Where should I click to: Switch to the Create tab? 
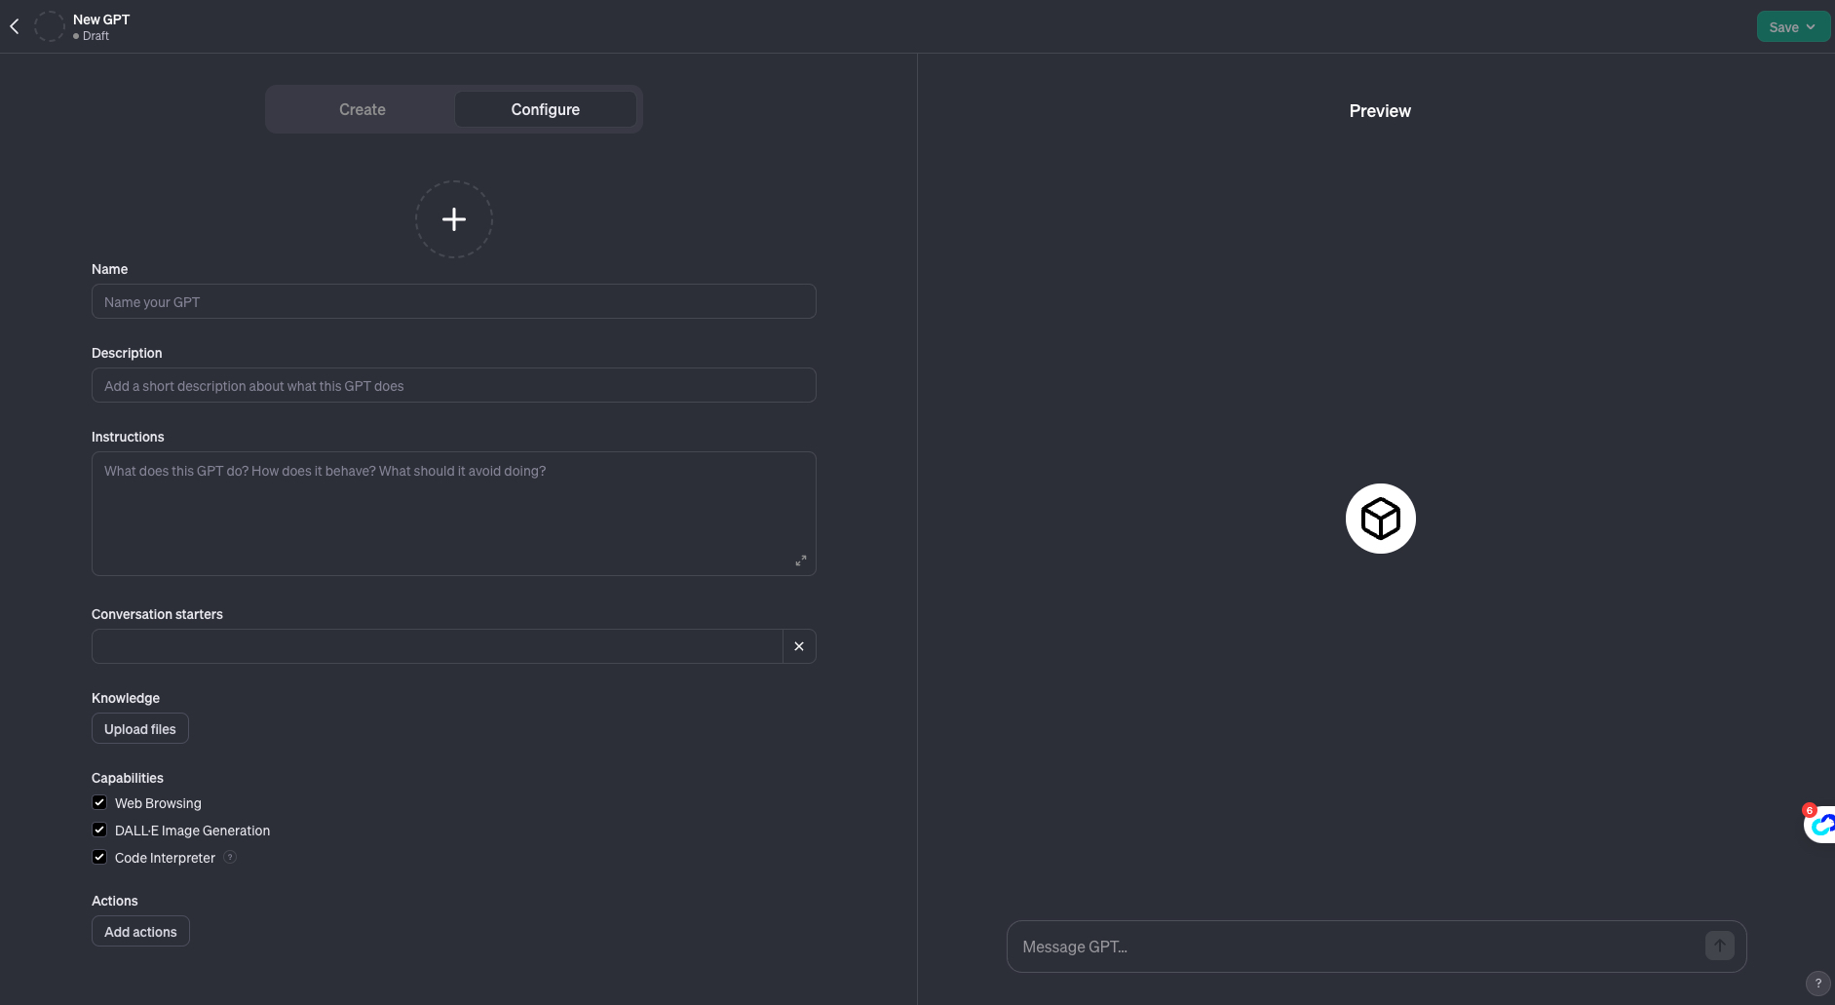click(362, 109)
